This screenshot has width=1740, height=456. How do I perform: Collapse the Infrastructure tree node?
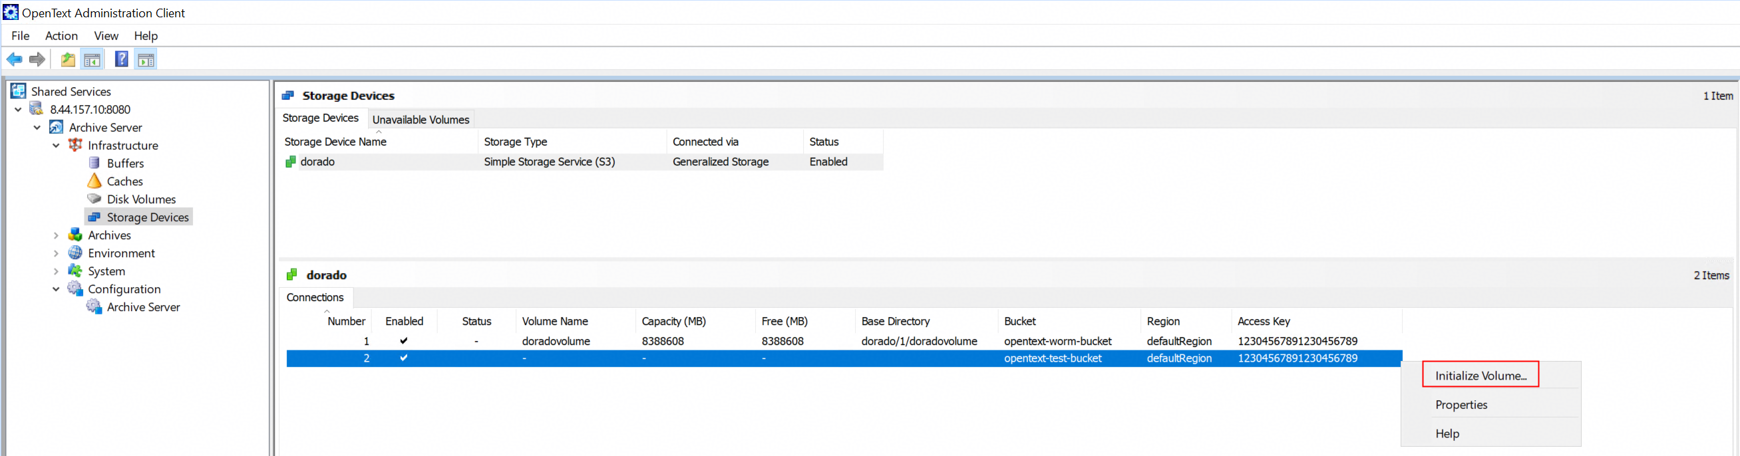(x=56, y=145)
